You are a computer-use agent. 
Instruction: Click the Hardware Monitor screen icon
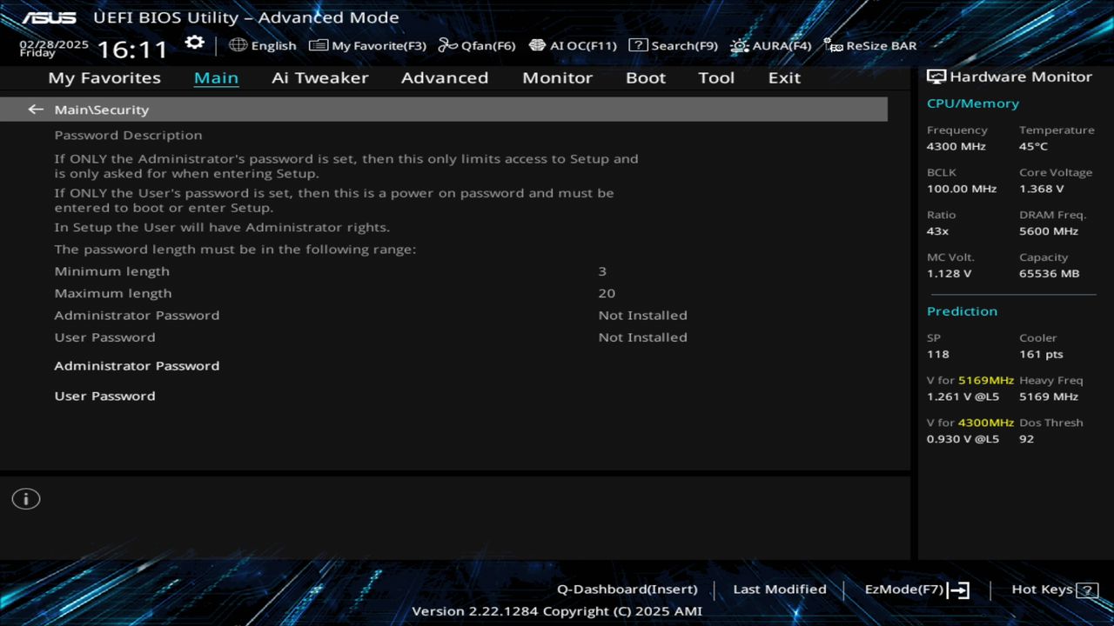936,77
